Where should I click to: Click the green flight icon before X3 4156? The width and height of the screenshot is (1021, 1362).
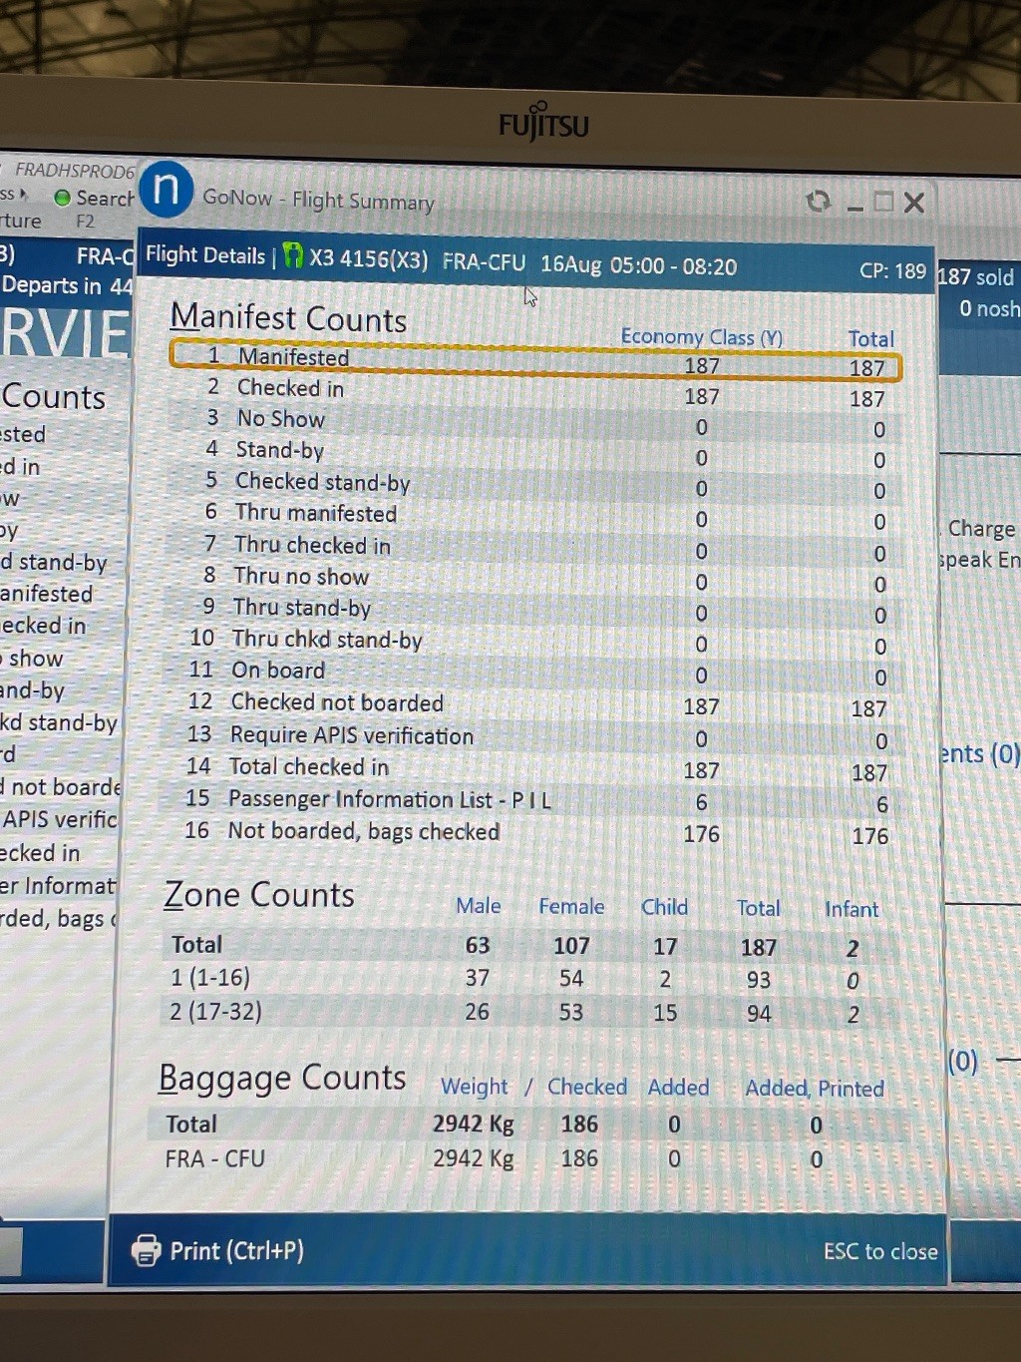[293, 256]
